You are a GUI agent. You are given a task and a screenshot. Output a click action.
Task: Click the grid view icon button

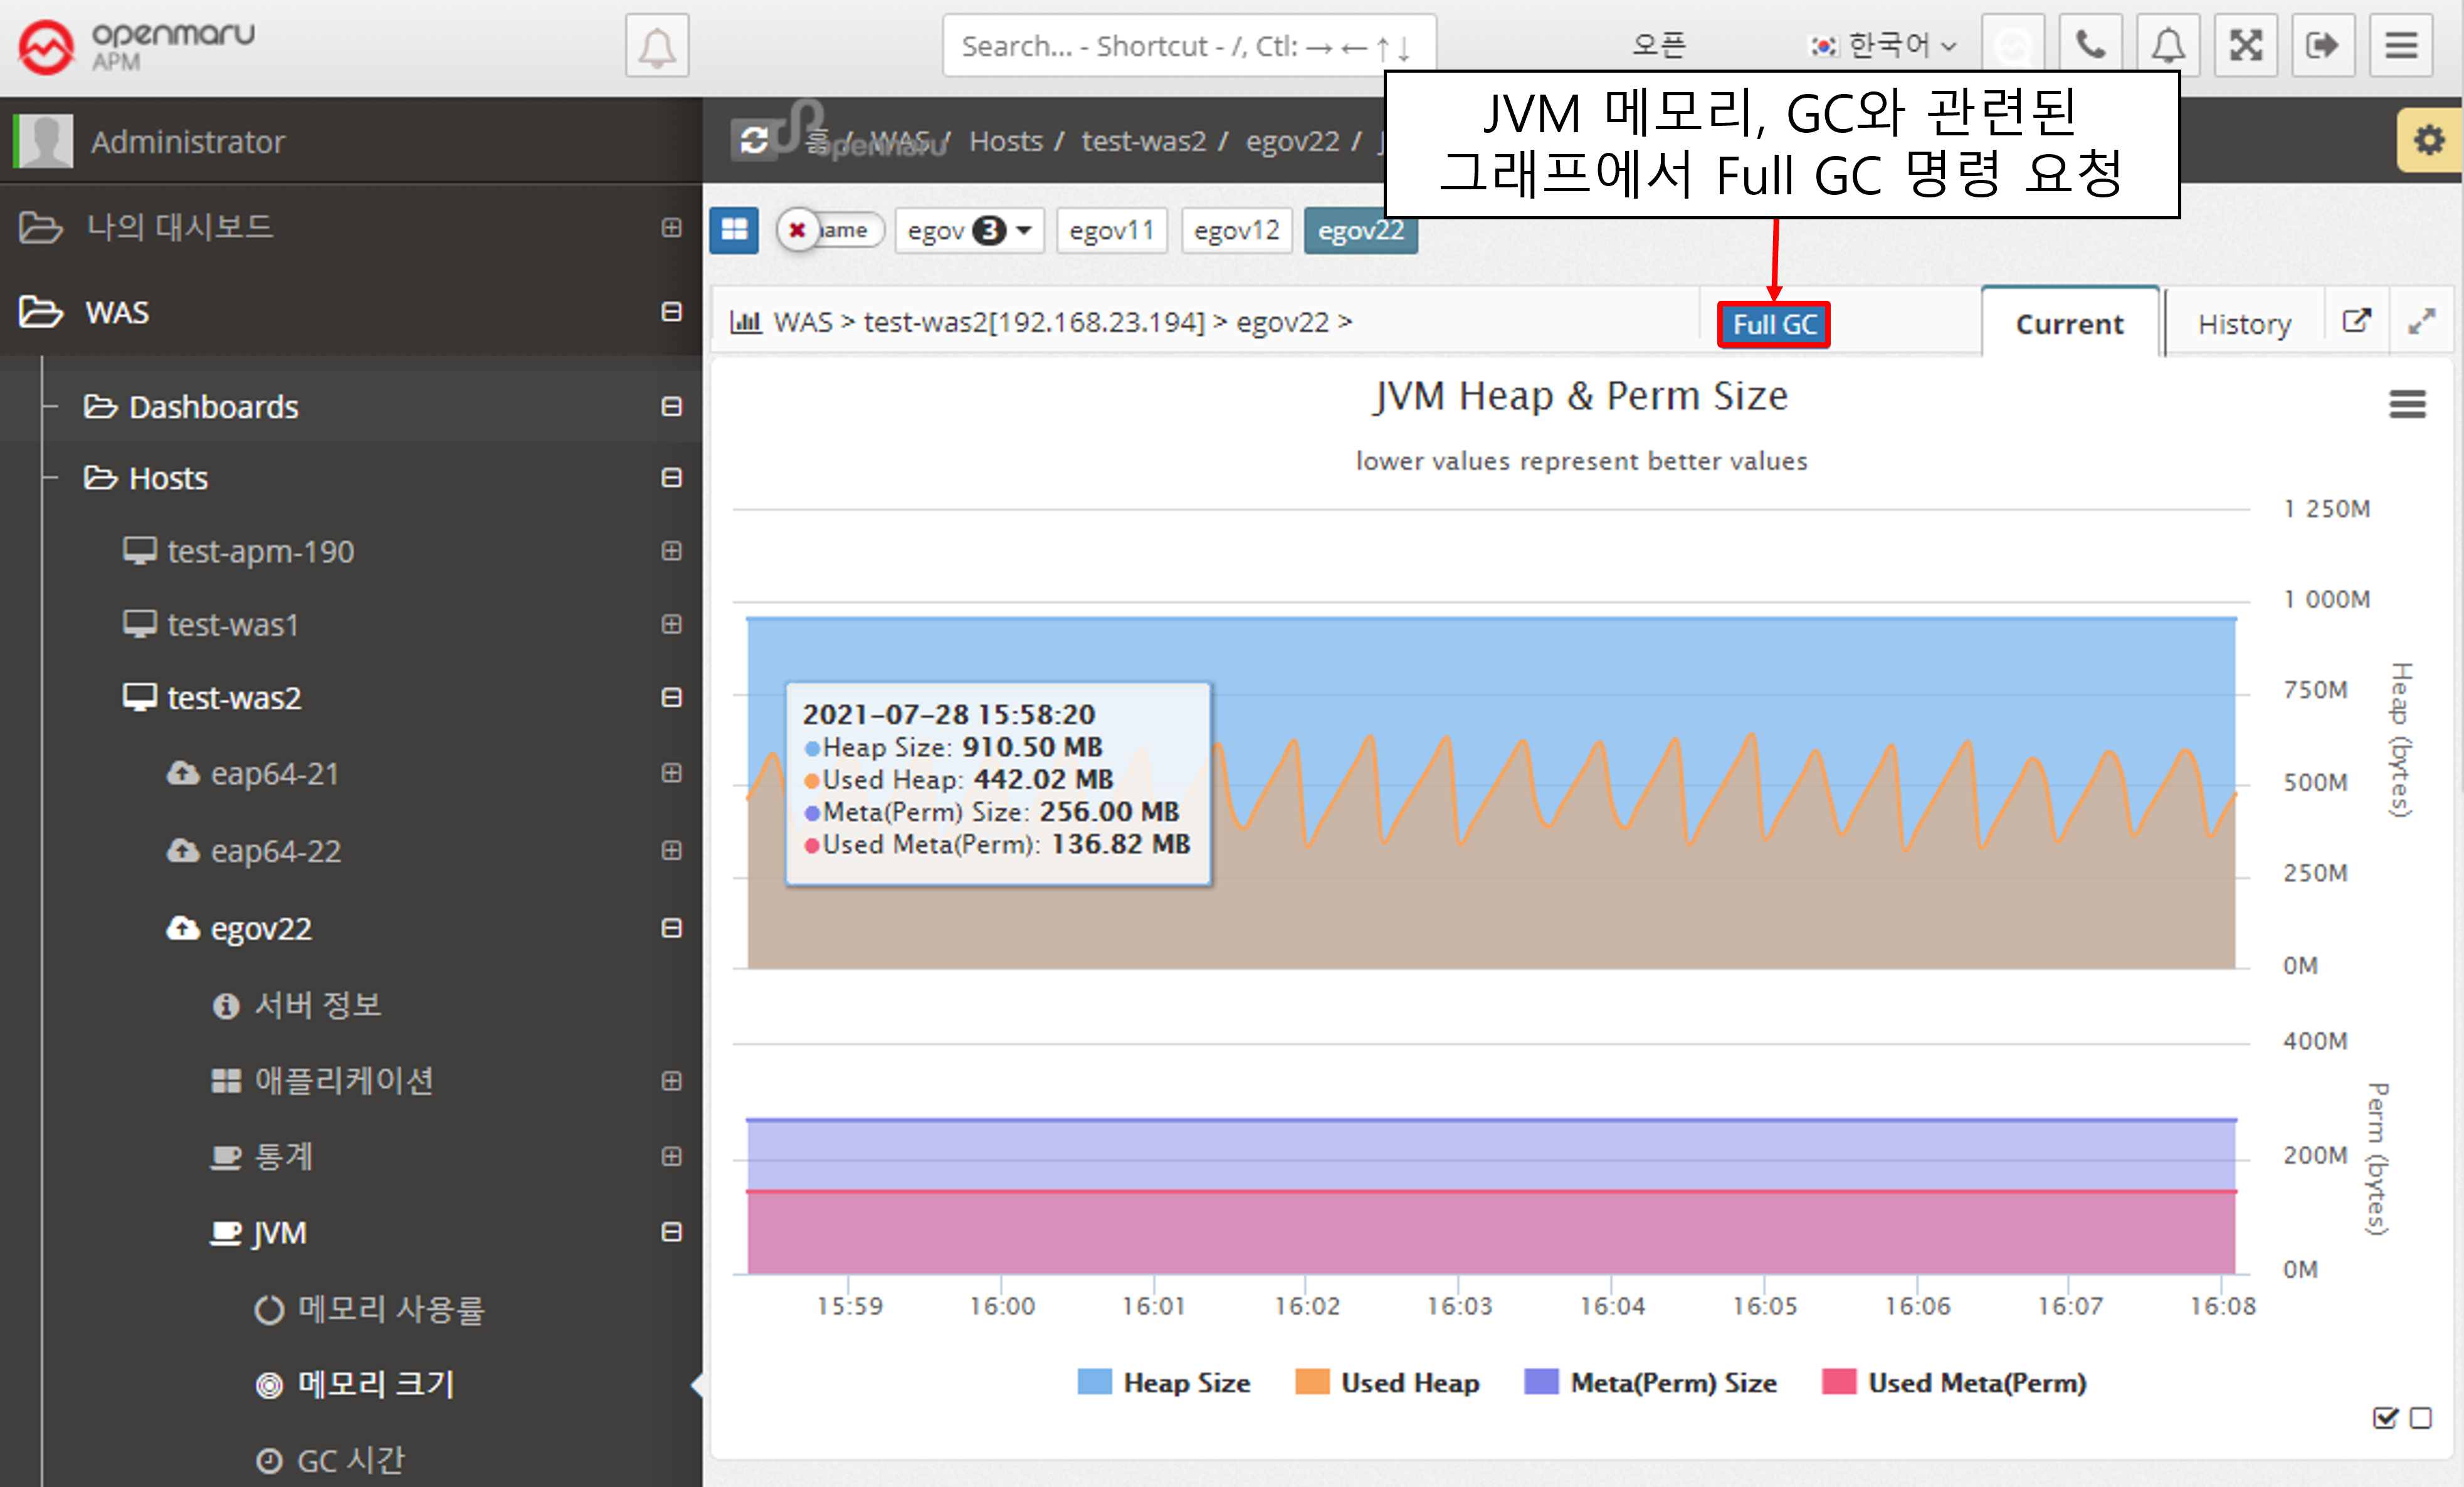click(734, 230)
